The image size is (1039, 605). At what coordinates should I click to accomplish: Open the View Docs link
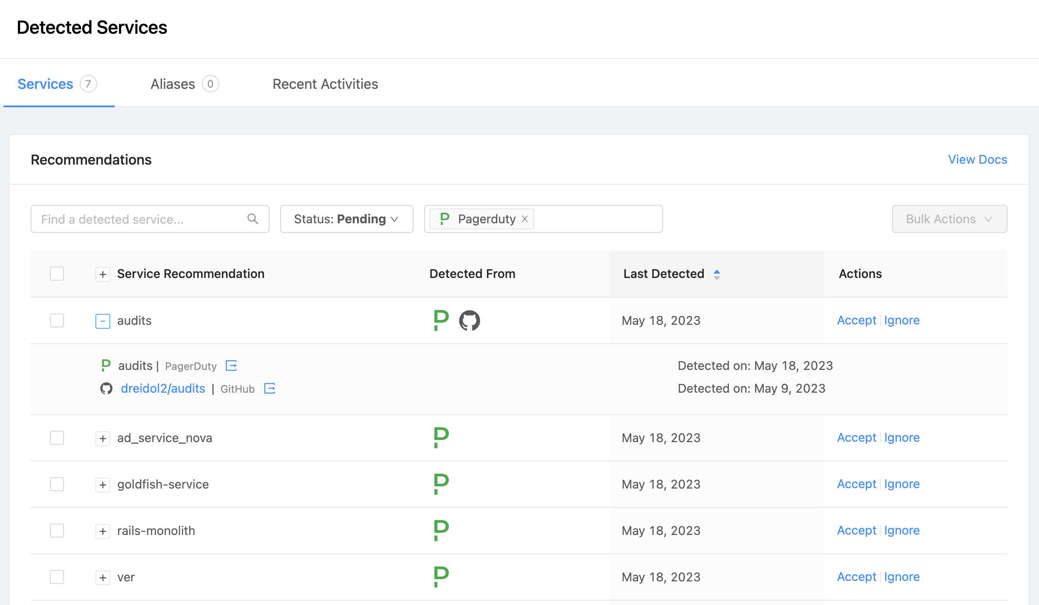coord(977,159)
